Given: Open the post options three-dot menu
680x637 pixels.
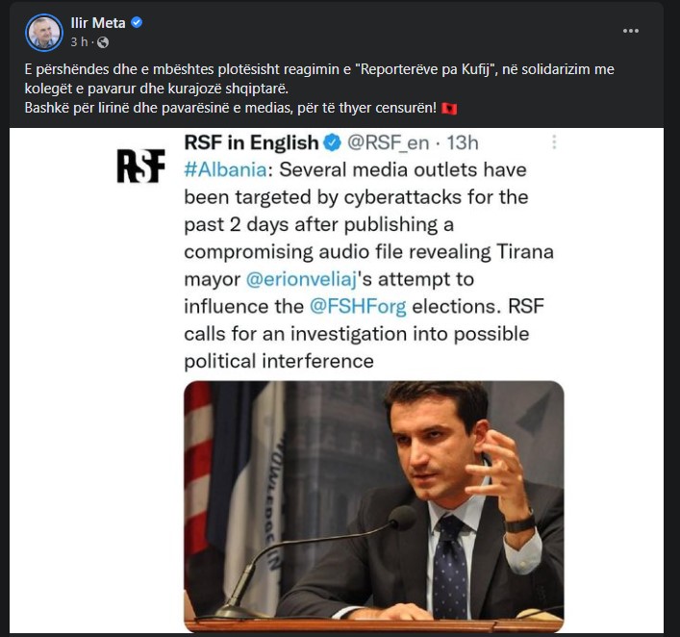Looking at the screenshot, I should 631,31.
